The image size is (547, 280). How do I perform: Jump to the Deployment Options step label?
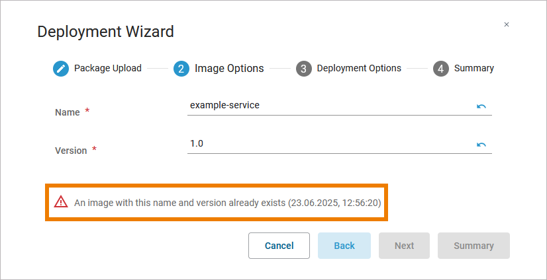359,68
